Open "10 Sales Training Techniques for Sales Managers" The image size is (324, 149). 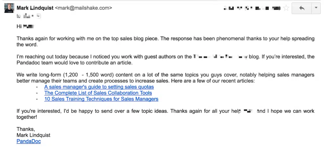tap(101, 99)
